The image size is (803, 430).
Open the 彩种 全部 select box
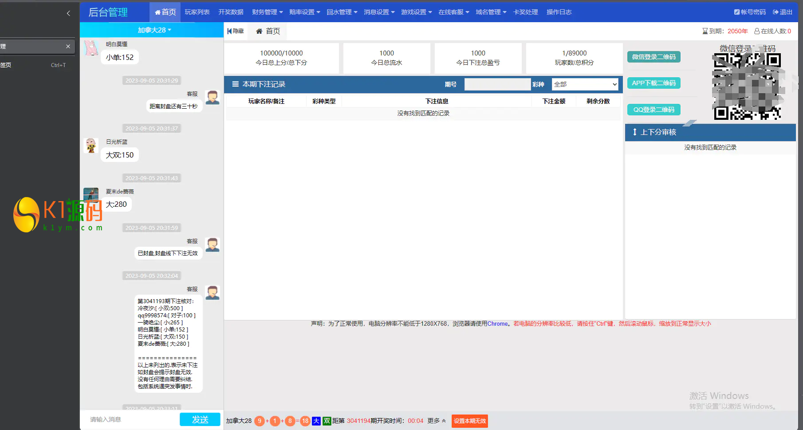click(585, 84)
